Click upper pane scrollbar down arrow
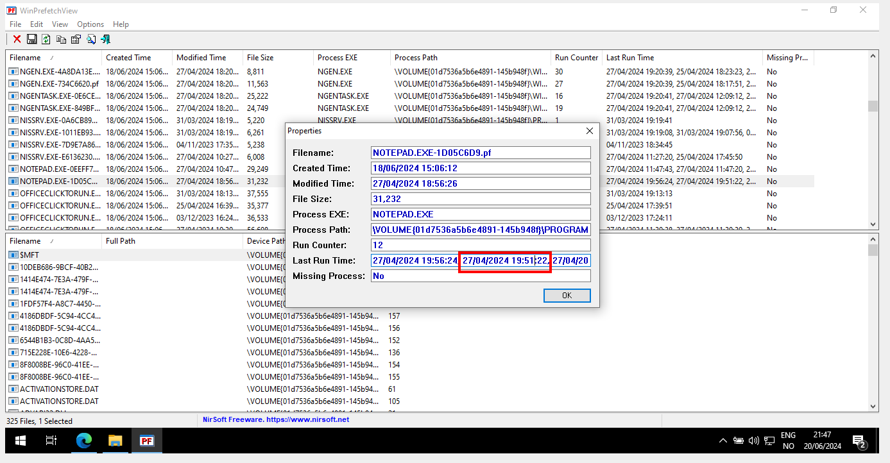The width and height of the screenshot is (890, 463). click(x=873, y=224)
